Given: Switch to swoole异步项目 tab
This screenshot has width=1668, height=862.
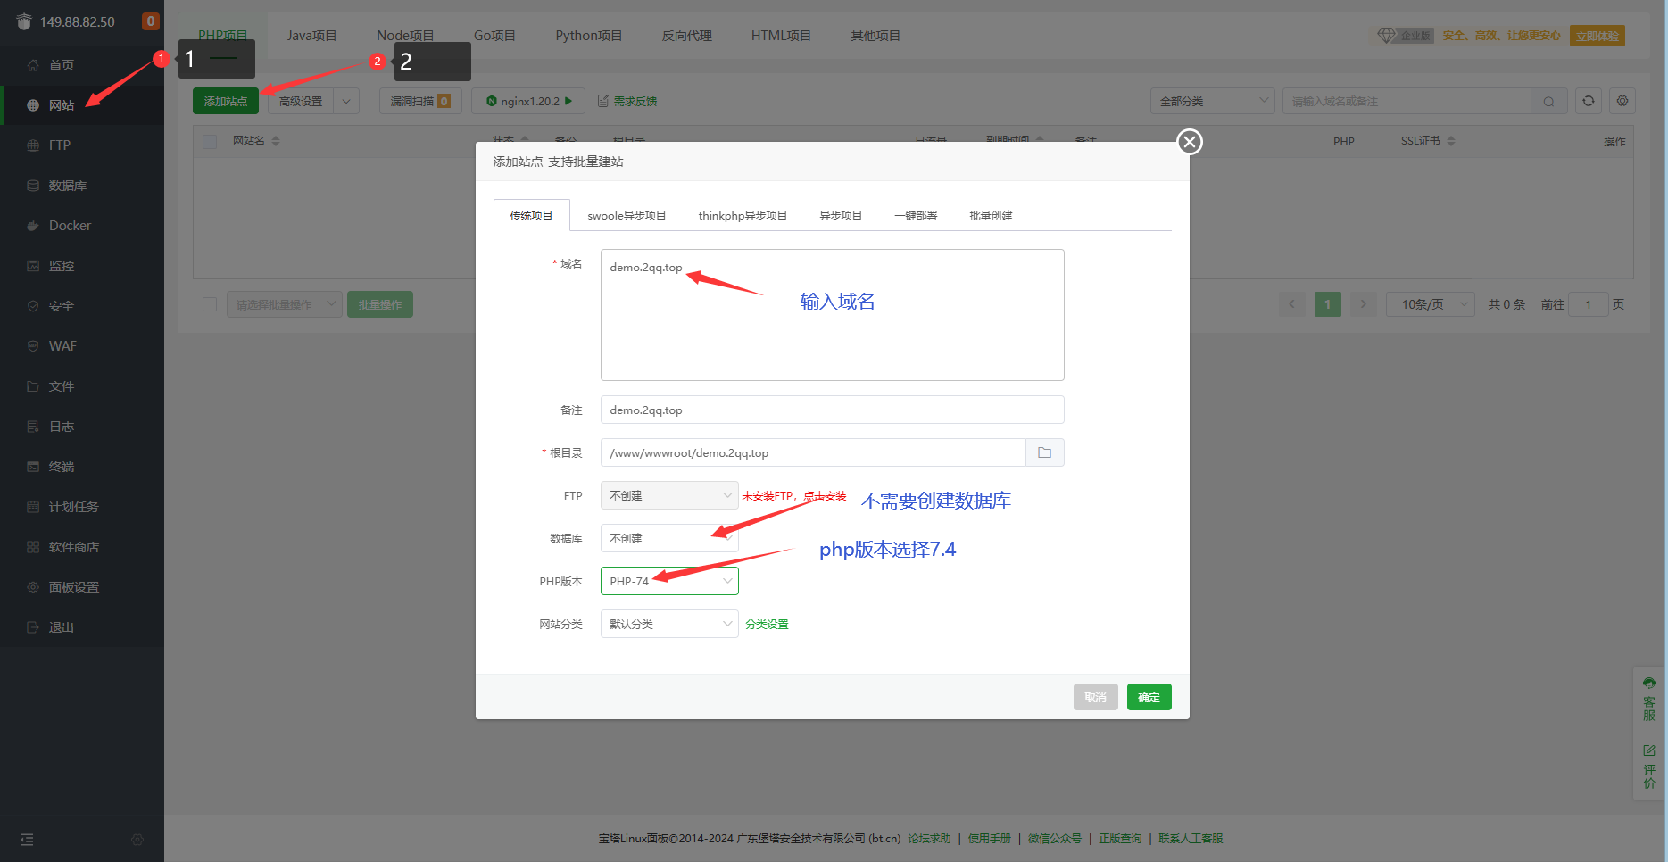Looking at the screenshot, I should pos(627,215).
